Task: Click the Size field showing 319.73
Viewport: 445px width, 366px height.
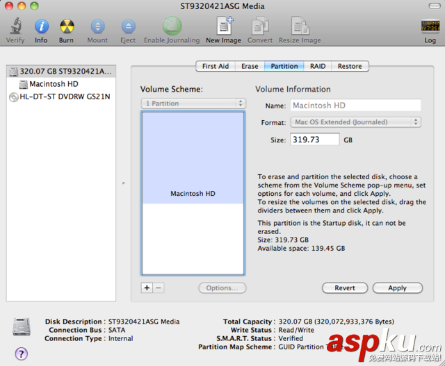Action: coord(315,140)
